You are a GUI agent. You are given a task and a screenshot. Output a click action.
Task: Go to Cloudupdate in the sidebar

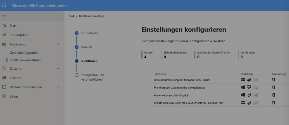point(19,35)
